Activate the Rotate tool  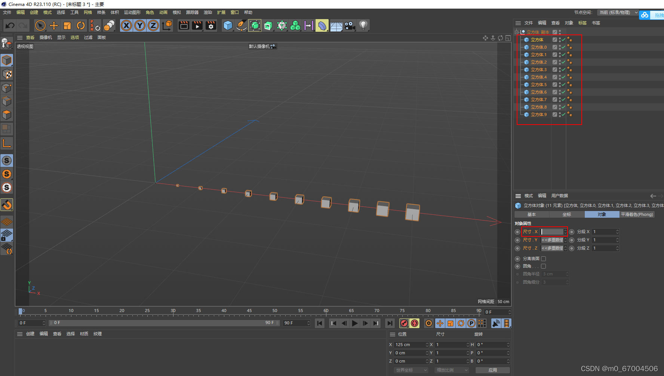[81, 25]
